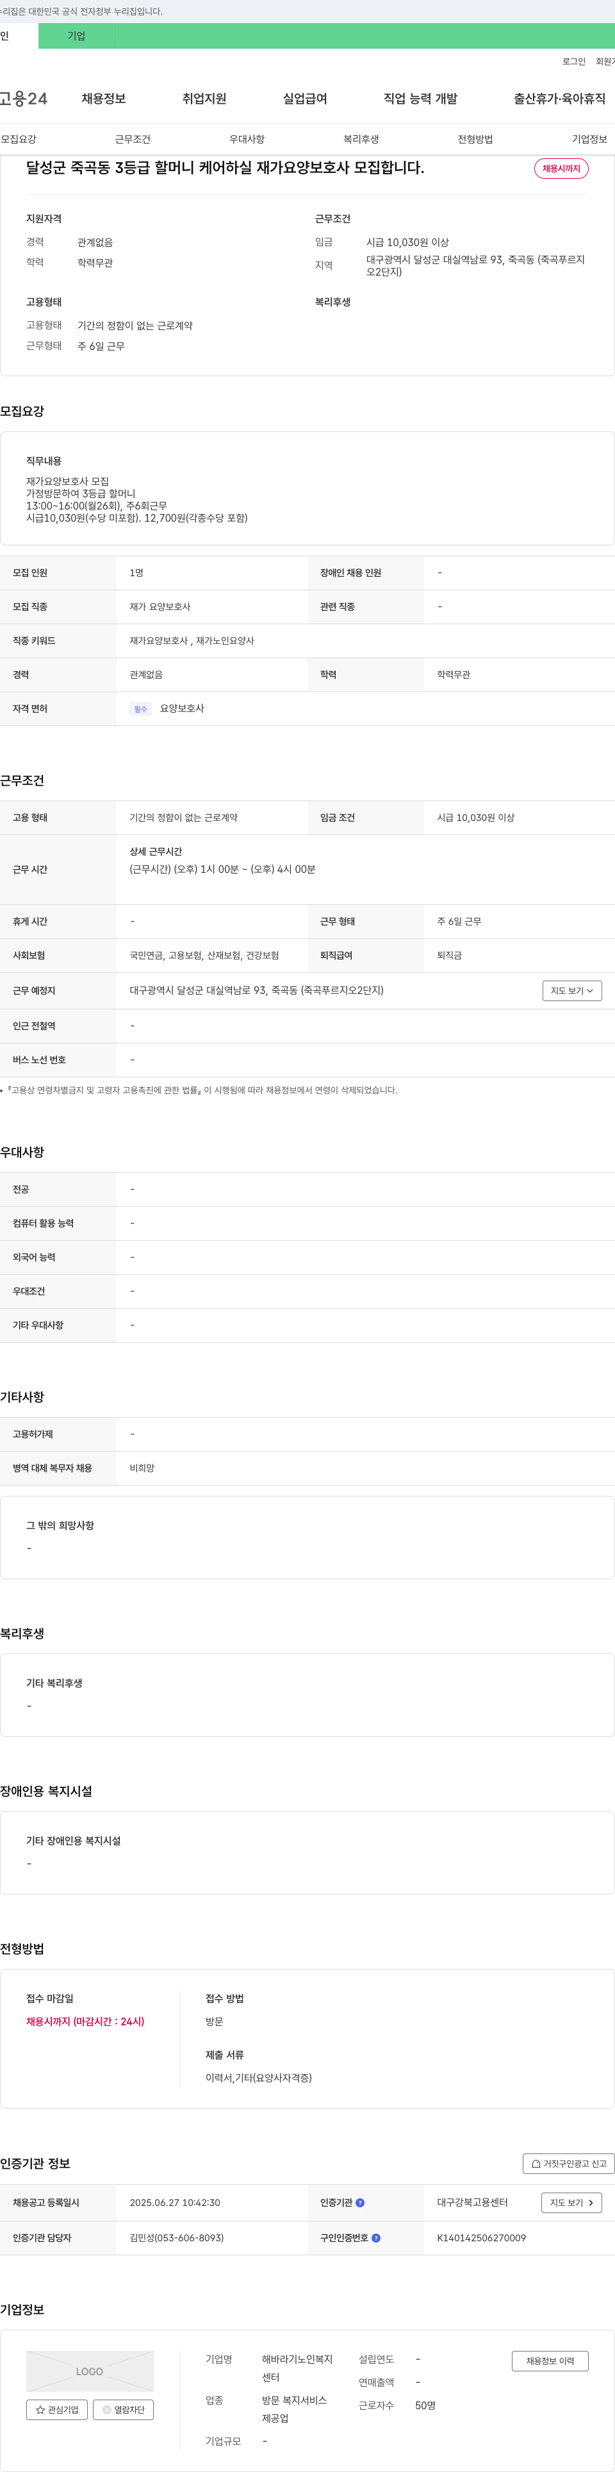Click 국민연금, 고용보험, 산재보험, 건강보험 text
The height and width of the screenshot is (2472, 615).
point(204,956)
